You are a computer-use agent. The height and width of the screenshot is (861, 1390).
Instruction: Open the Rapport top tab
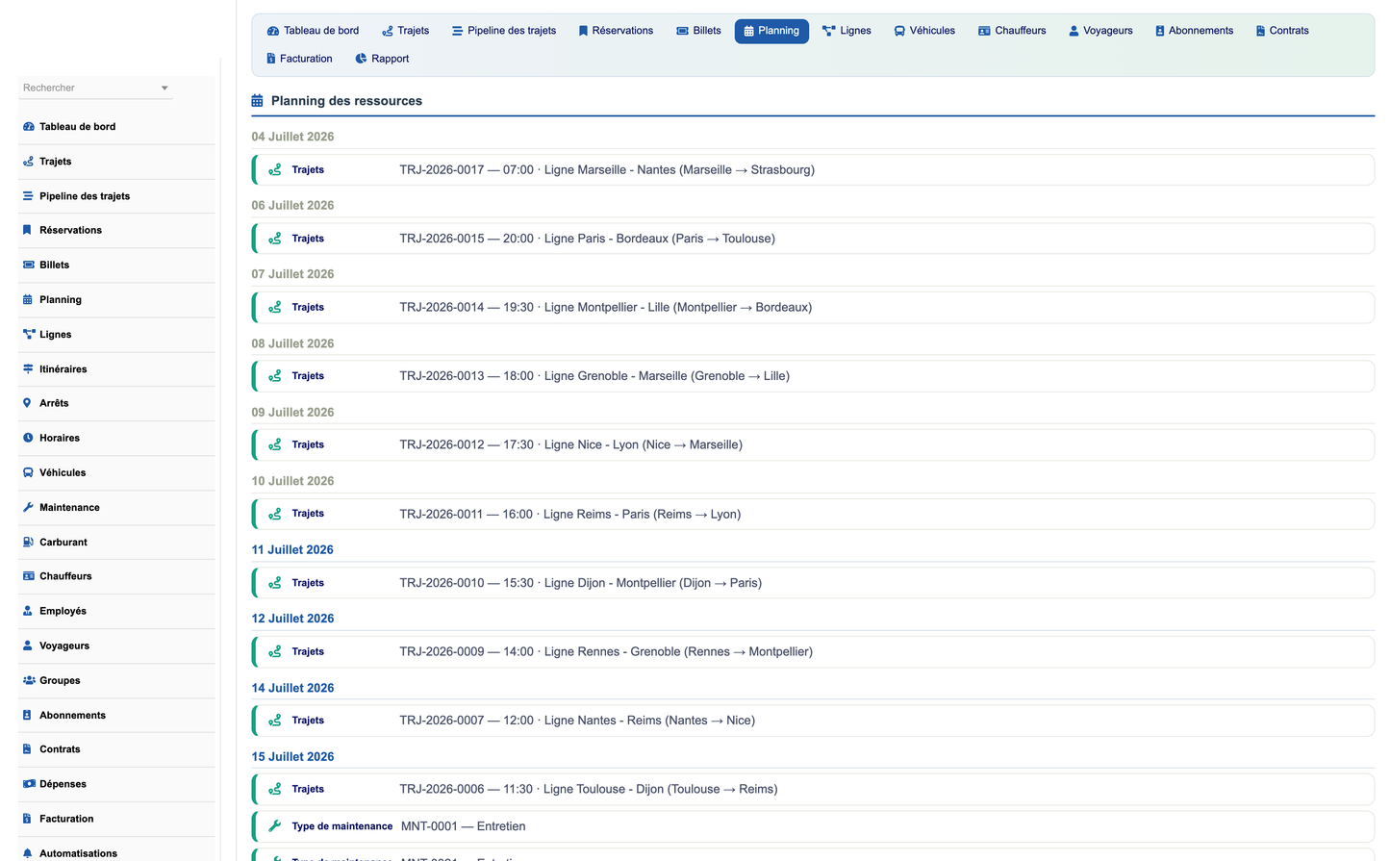[x=383, y=59]
